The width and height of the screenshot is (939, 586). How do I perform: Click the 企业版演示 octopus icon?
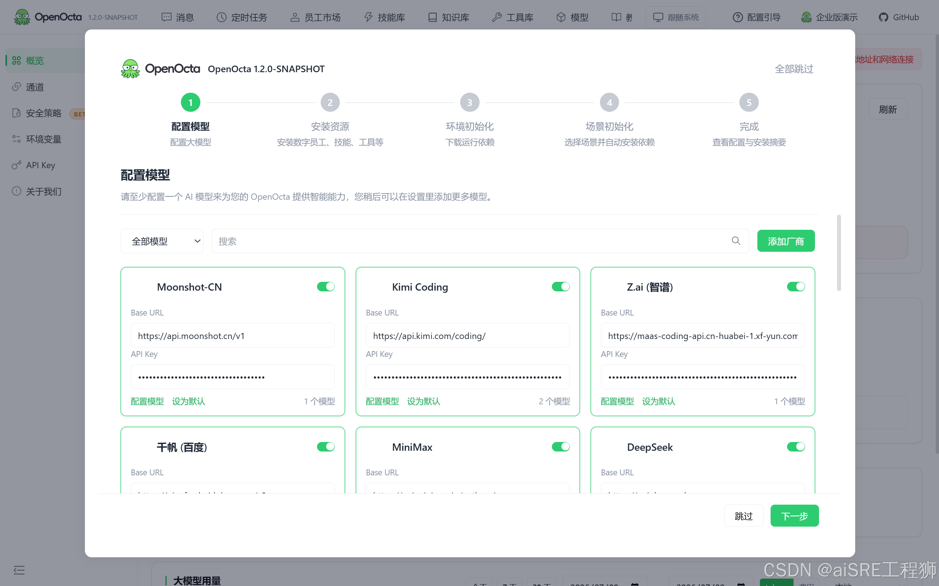coord(806,17)
